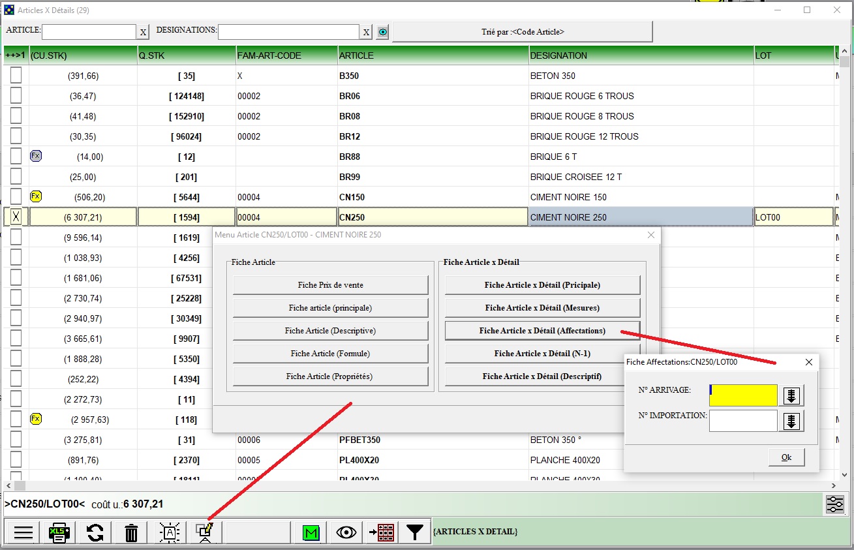Focus the N° IMPORTATION input field
This screenshot has height=550, width=854.
point(743,421)
